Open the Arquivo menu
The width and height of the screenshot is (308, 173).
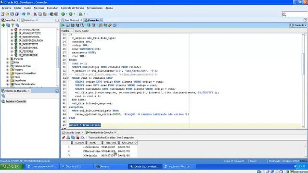pyautogui.click(x=6, y=8)
